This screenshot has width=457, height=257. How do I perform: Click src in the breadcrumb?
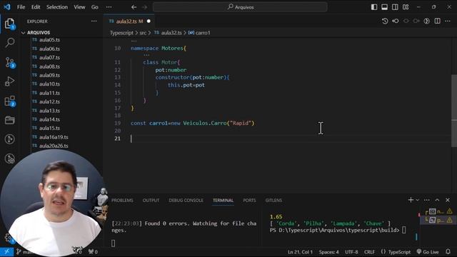tap(143, 33)
